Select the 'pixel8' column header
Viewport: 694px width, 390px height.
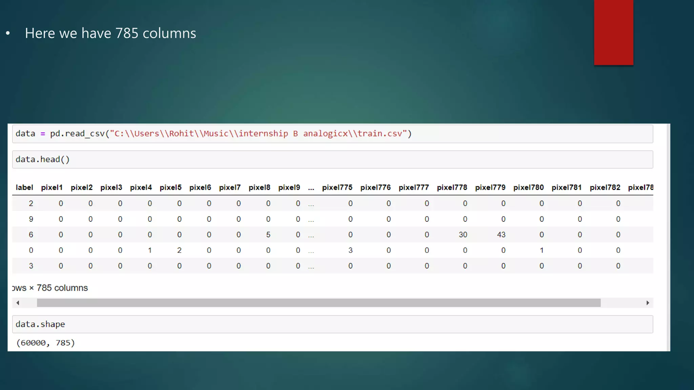pos(260,188)
